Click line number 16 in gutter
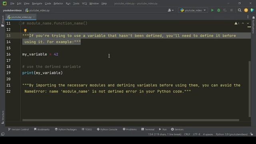Viewport: 256px width, 144px height. 8,54
